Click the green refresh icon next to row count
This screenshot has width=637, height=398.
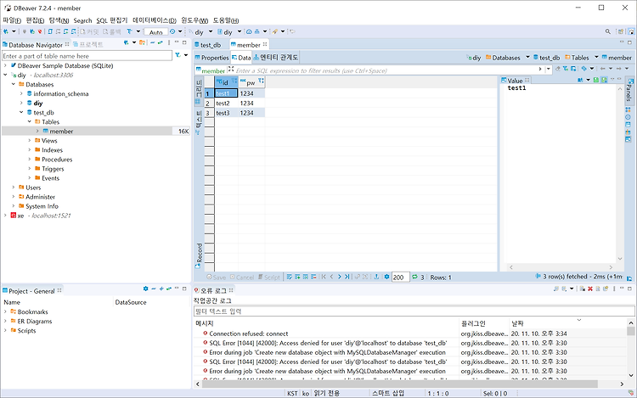click(414, 277)
